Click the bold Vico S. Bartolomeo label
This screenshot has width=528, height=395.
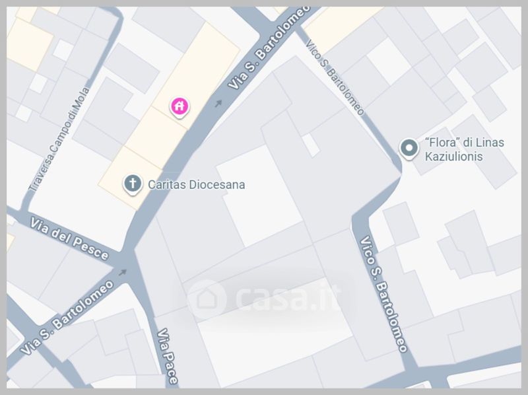click(x=383, y=294)
